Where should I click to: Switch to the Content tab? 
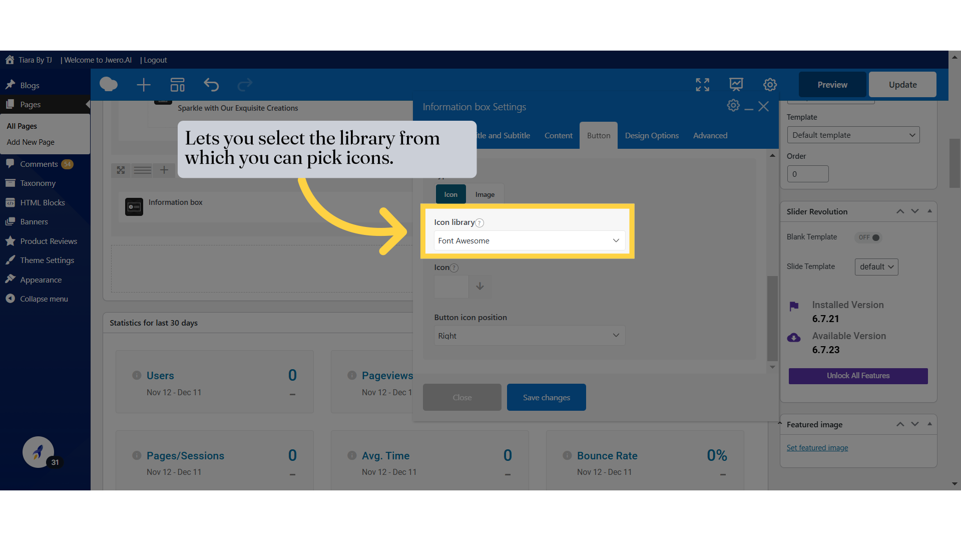pyautogui.click(x=558, y=136)
